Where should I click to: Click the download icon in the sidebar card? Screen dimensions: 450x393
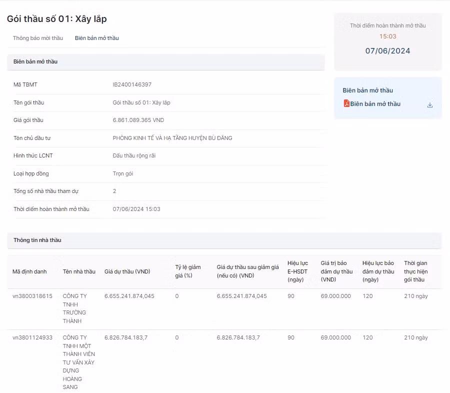(429, 105)
